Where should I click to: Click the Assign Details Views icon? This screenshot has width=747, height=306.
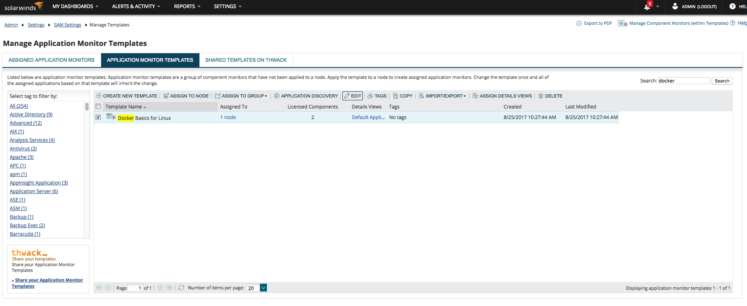click(475, 96)
